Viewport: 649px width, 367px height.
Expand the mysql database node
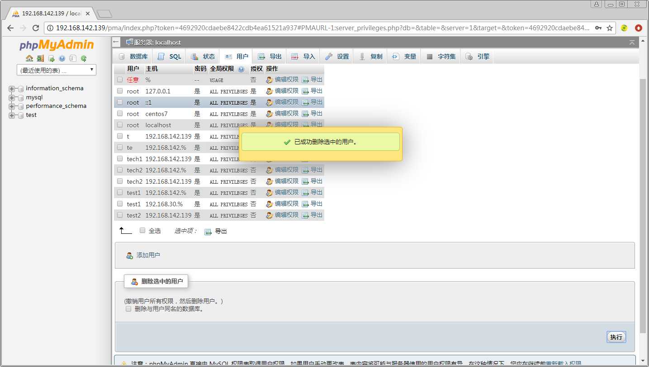point(12,98)
